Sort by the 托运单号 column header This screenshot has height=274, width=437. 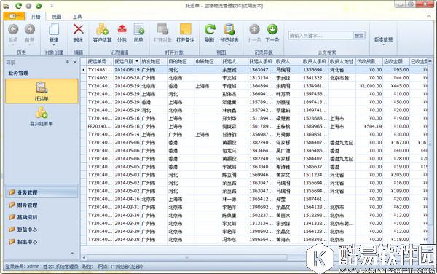coord(100,61)
